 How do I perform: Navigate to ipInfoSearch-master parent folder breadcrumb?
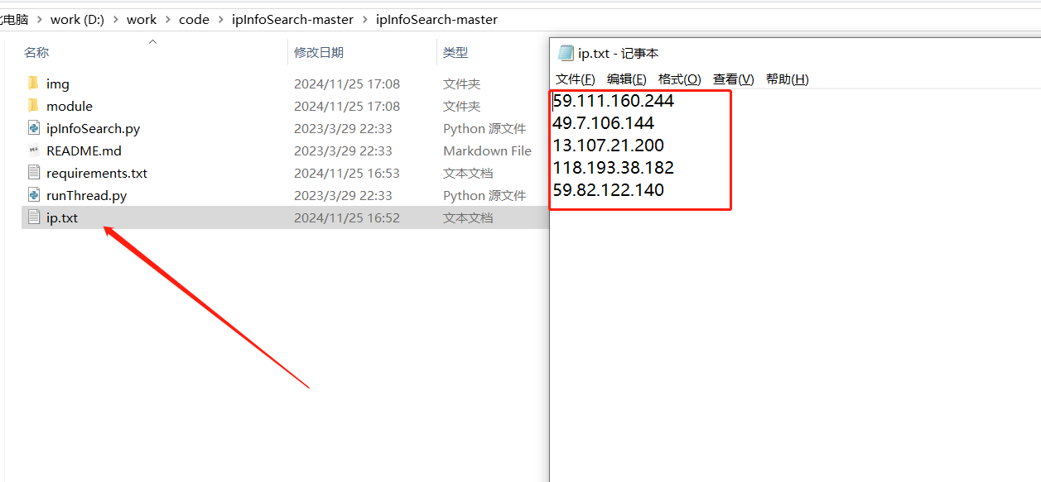[x=292, y=20]
